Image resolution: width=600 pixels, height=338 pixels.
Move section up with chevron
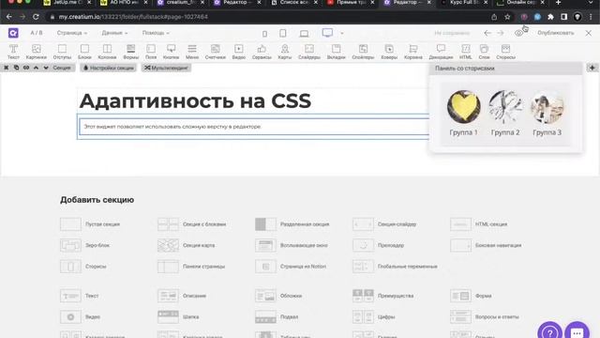click(36, 68)
